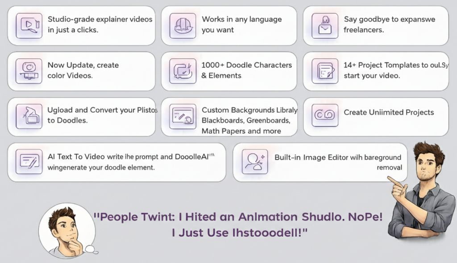Click the text "Custom Backgrounds Libraly"
This screenshot has width=457, height=263.
[x=249, y=110]
